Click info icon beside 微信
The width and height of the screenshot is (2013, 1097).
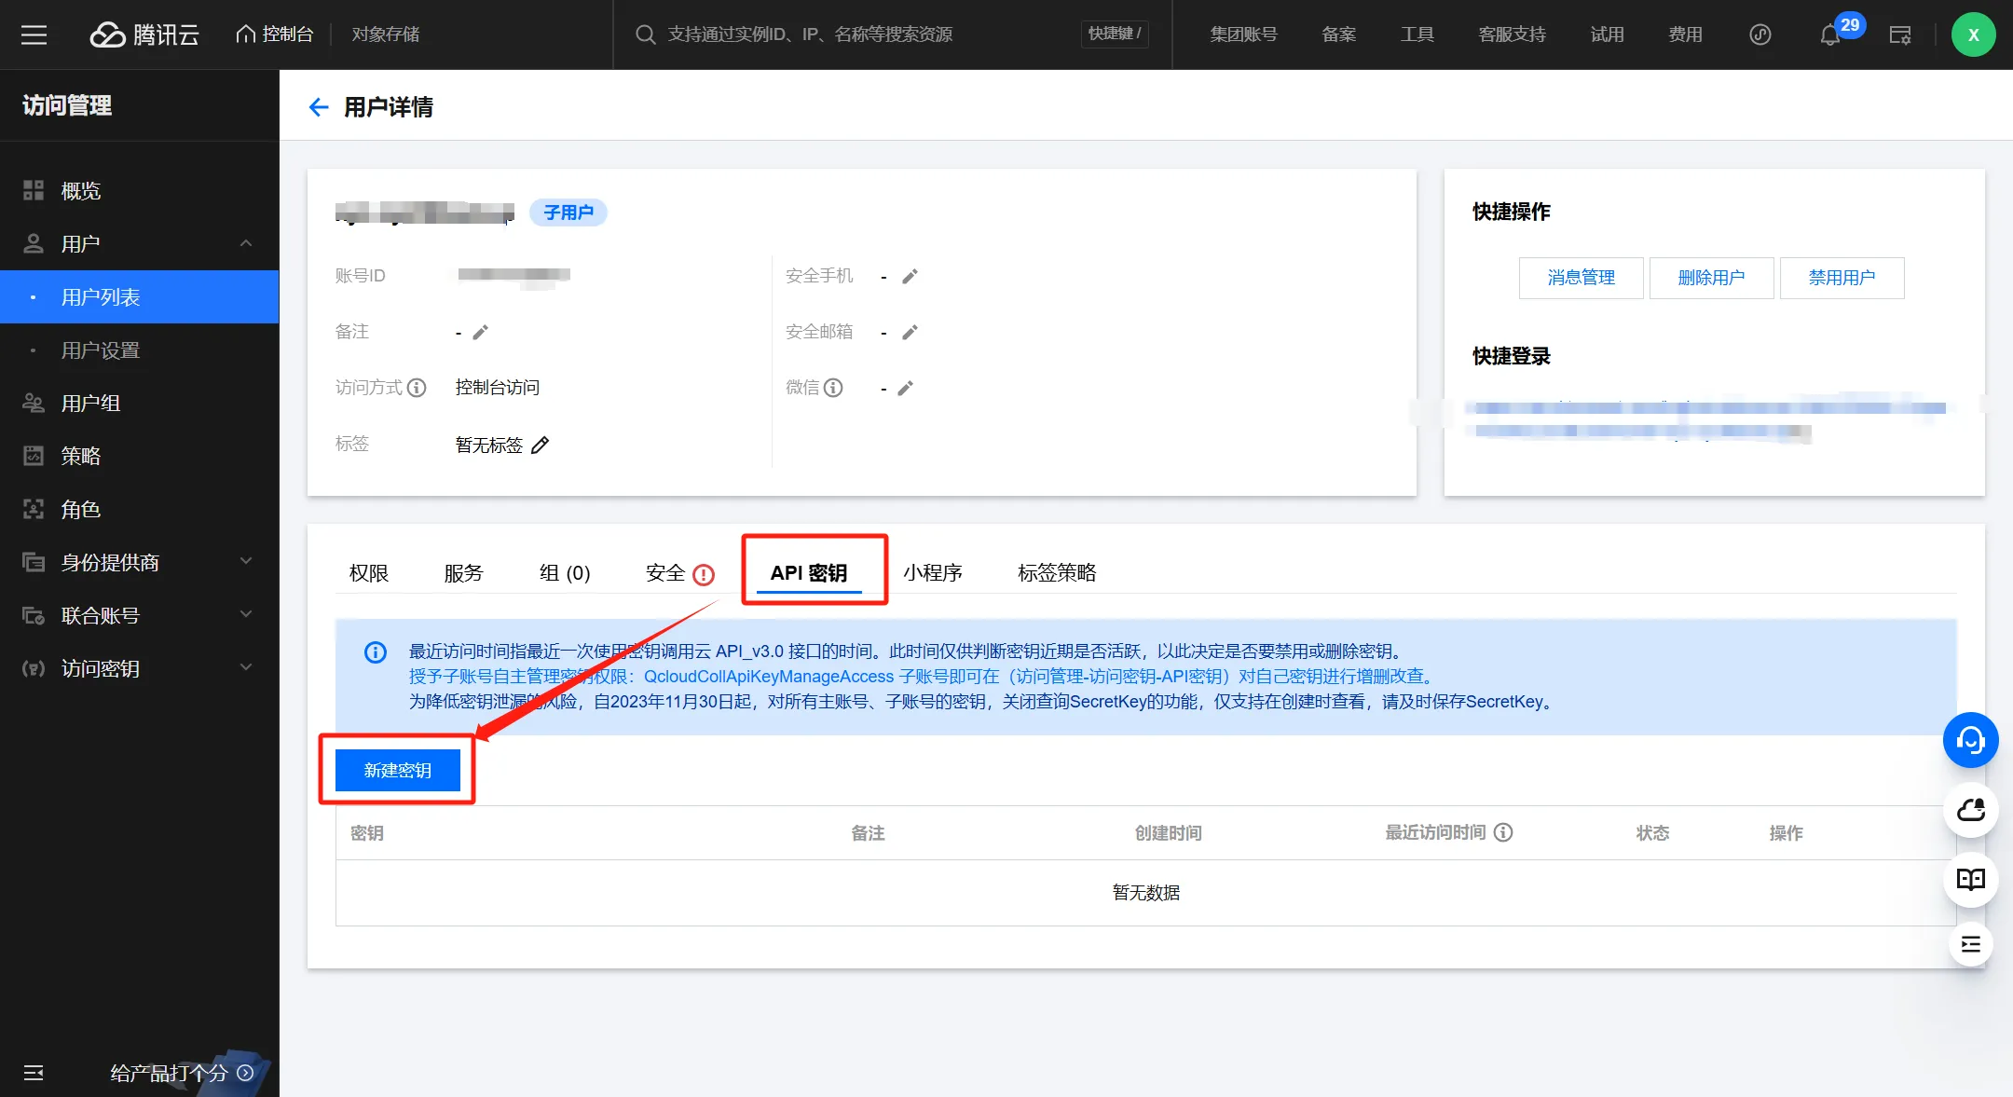[x=833, y=388]
